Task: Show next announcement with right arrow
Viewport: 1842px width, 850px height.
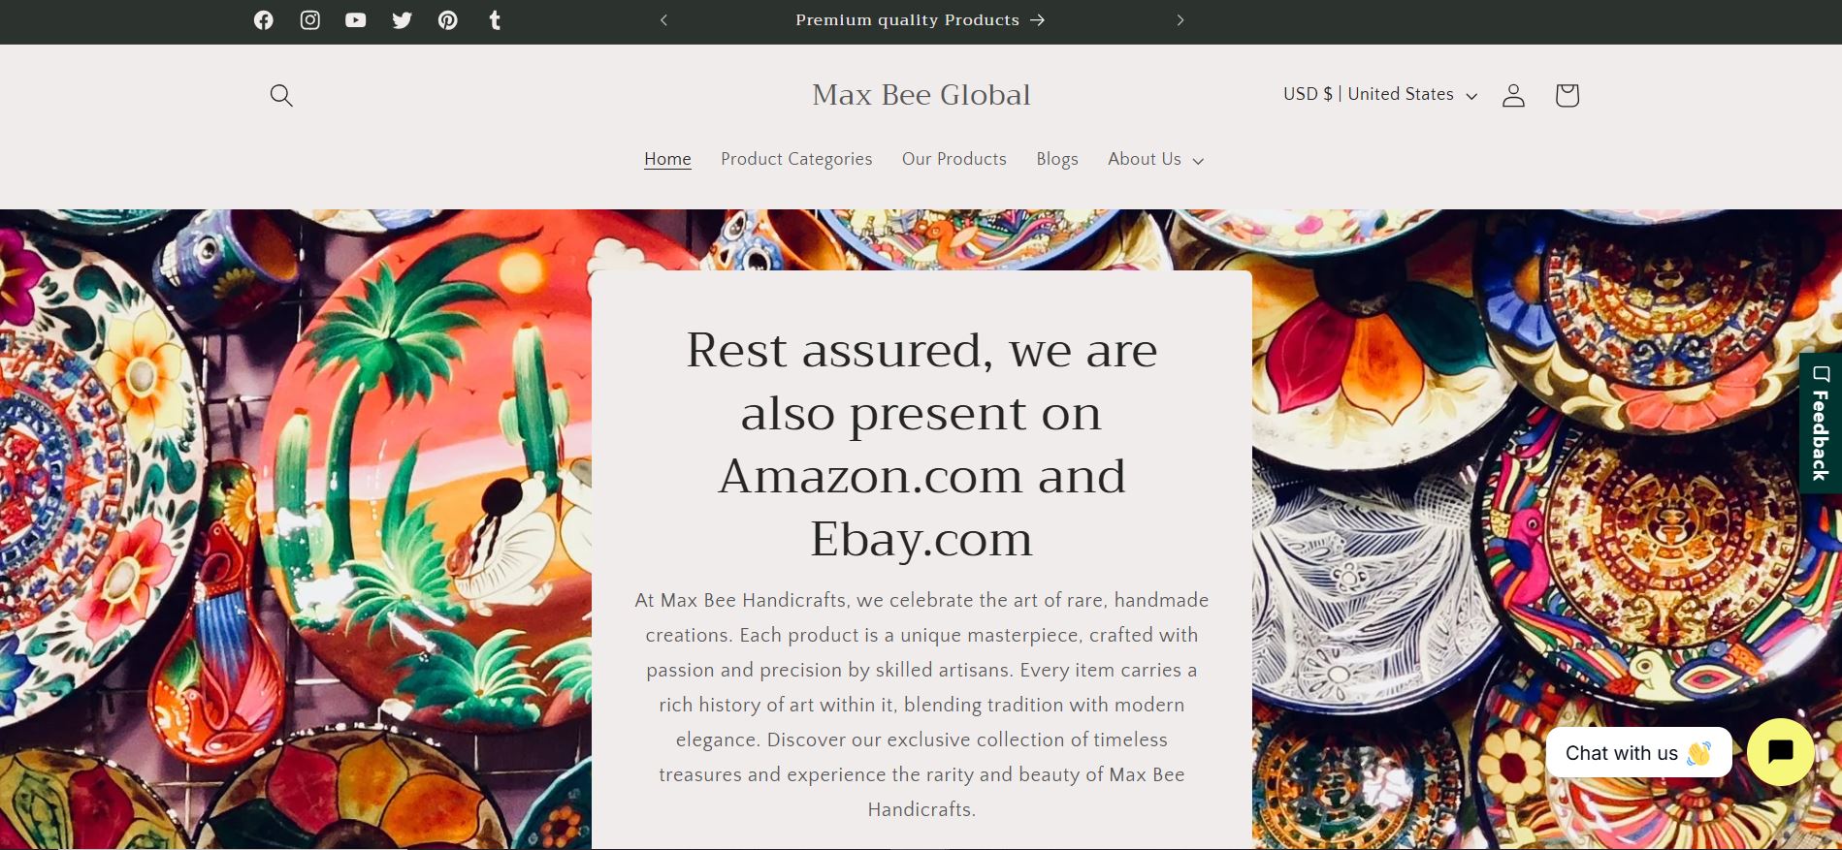Action: coord(1180,20)
